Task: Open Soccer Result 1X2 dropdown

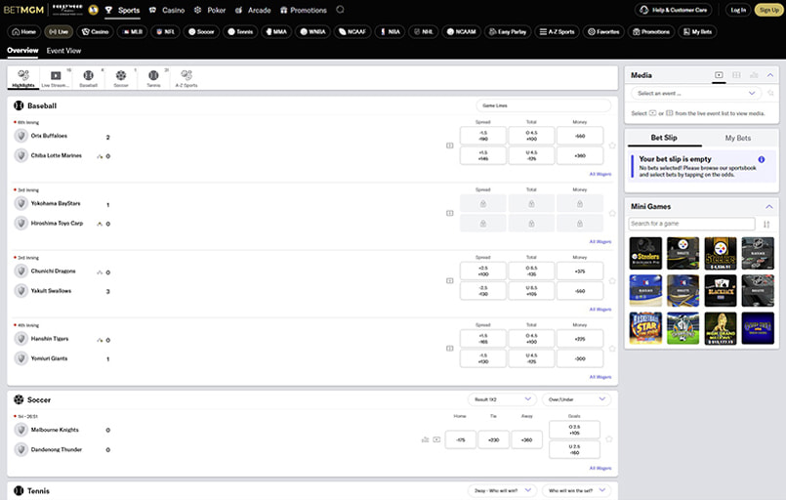Action: (x=503, y=399)
